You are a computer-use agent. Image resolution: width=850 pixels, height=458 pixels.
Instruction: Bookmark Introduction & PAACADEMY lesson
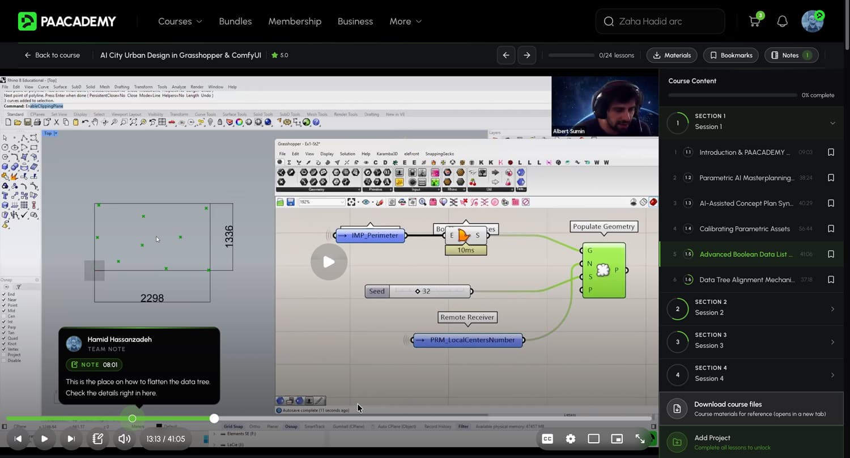pyautogui.click(x=831, y=152)
